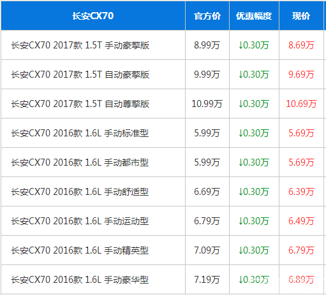Screen dimensions: 326x295
Task: Click current price 6.89万
Action: point(301,280)
